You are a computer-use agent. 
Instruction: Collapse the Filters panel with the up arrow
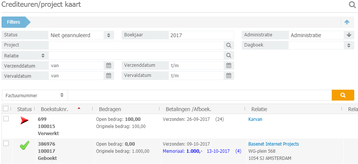coord(347,22)
